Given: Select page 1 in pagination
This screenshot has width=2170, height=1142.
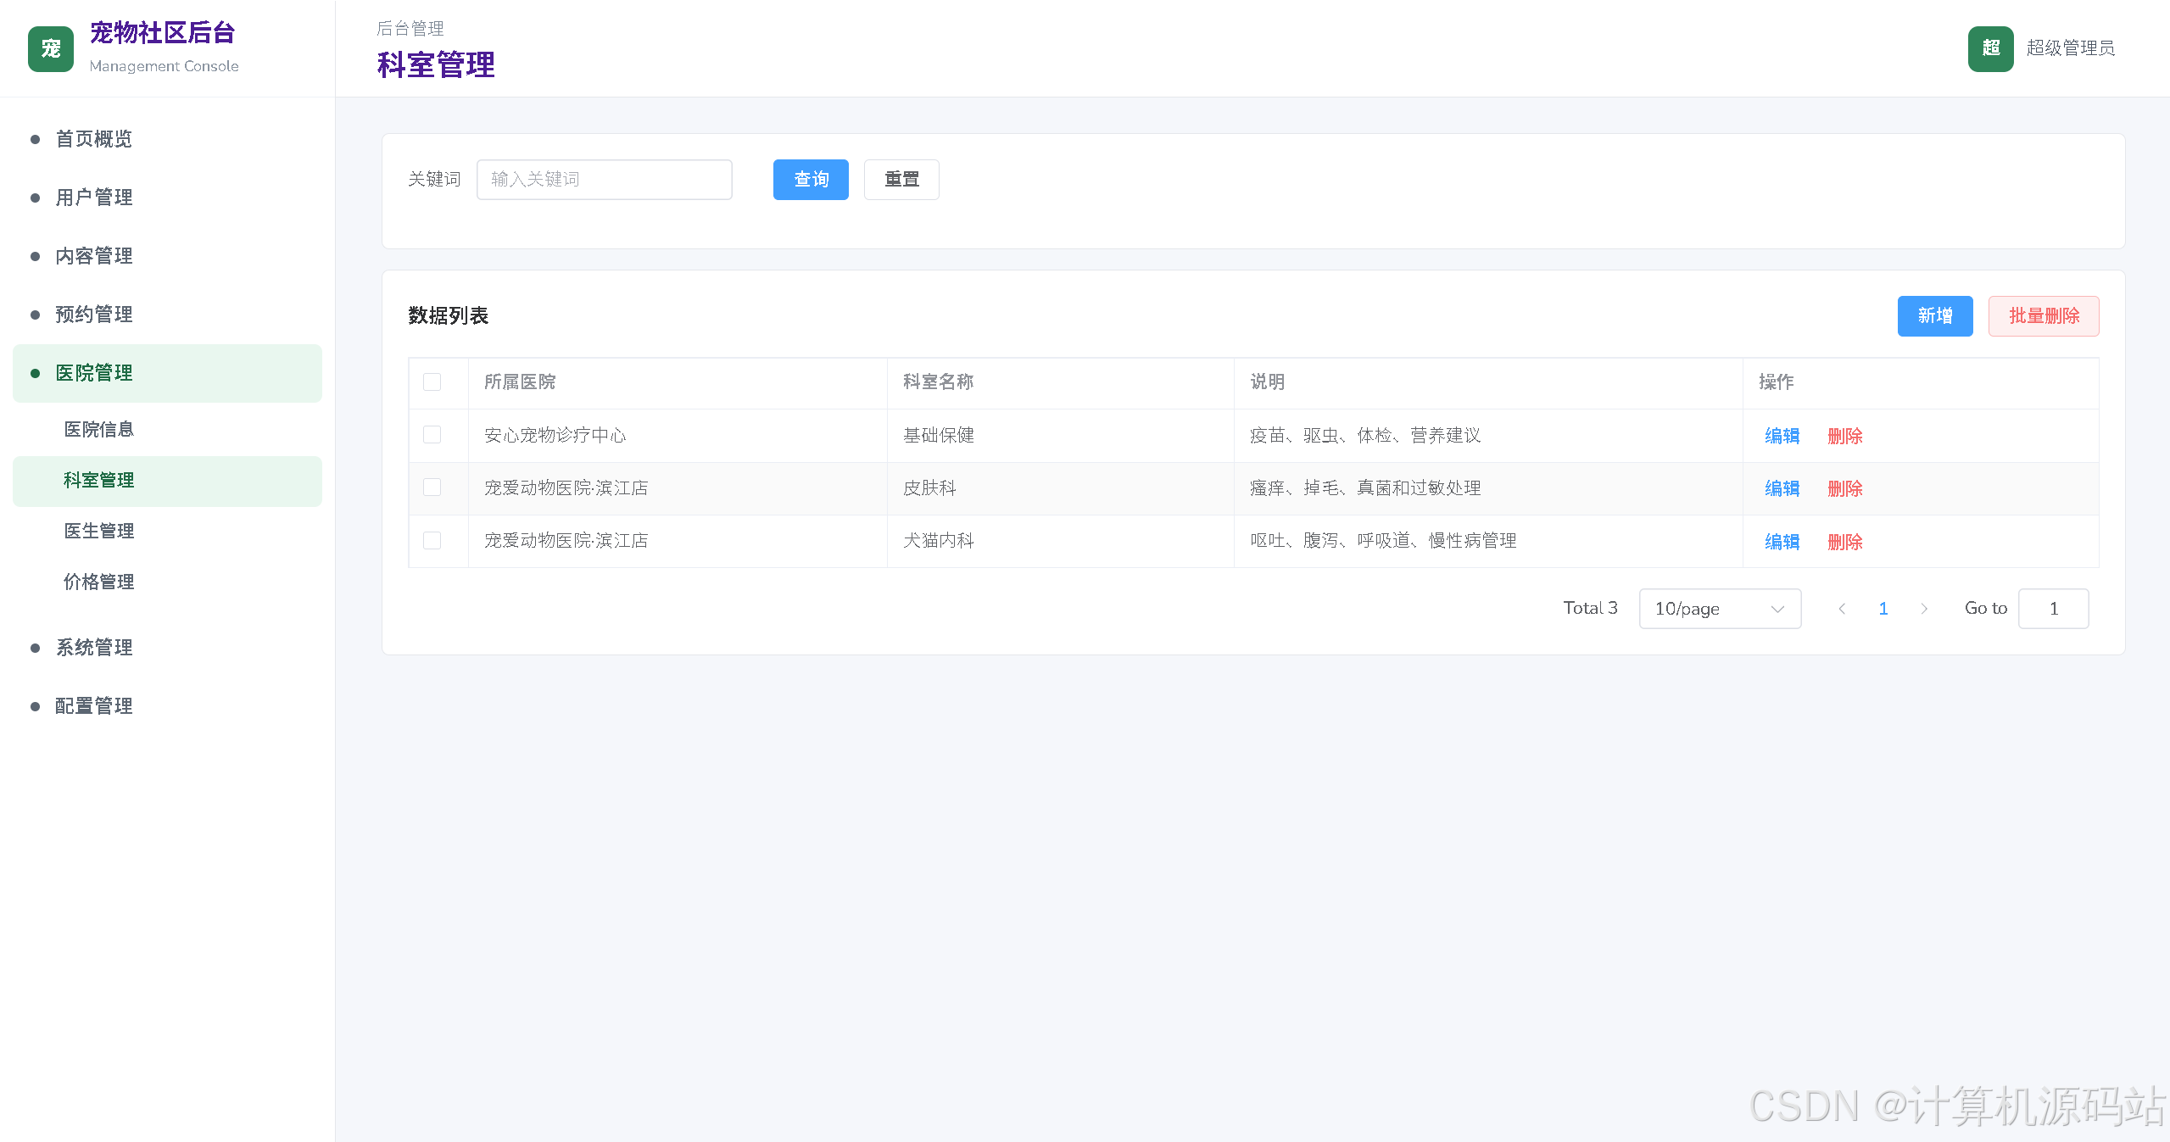Looking at the screenshot, I should (1883, 609).
